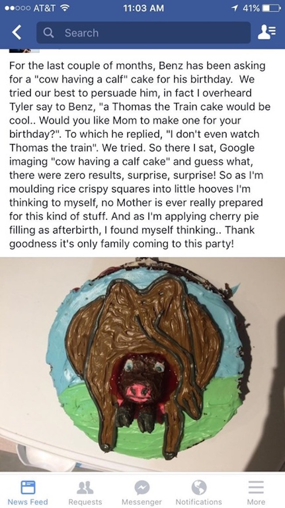Open the cow cake photo
The height and width of the screenshot is (508, 285).
[142, 364]
